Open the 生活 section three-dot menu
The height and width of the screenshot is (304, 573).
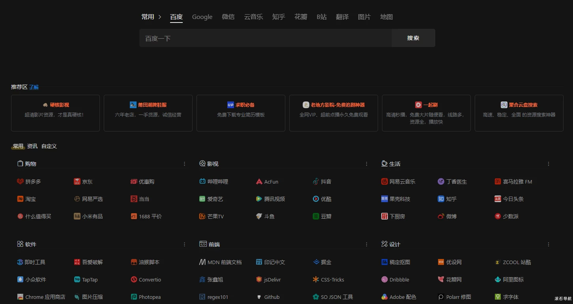(x=548, y=164)
